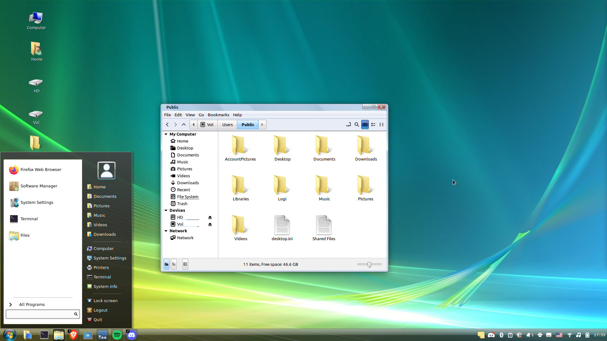Image resolution: width=607 pixels, height=341 pixels.
Task: Open the Go menu
Action: [201, 115]
